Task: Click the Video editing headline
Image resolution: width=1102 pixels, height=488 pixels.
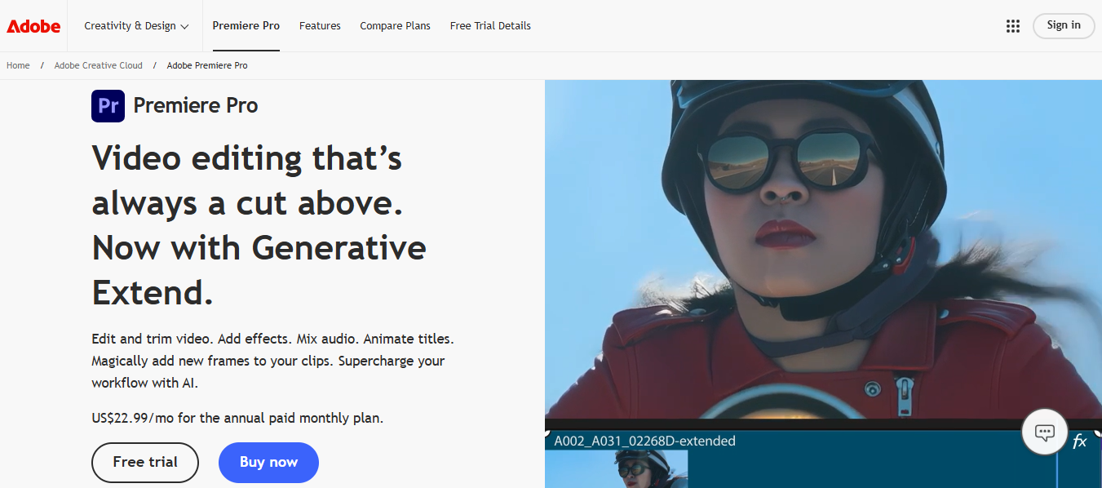Action: [259, 225]
